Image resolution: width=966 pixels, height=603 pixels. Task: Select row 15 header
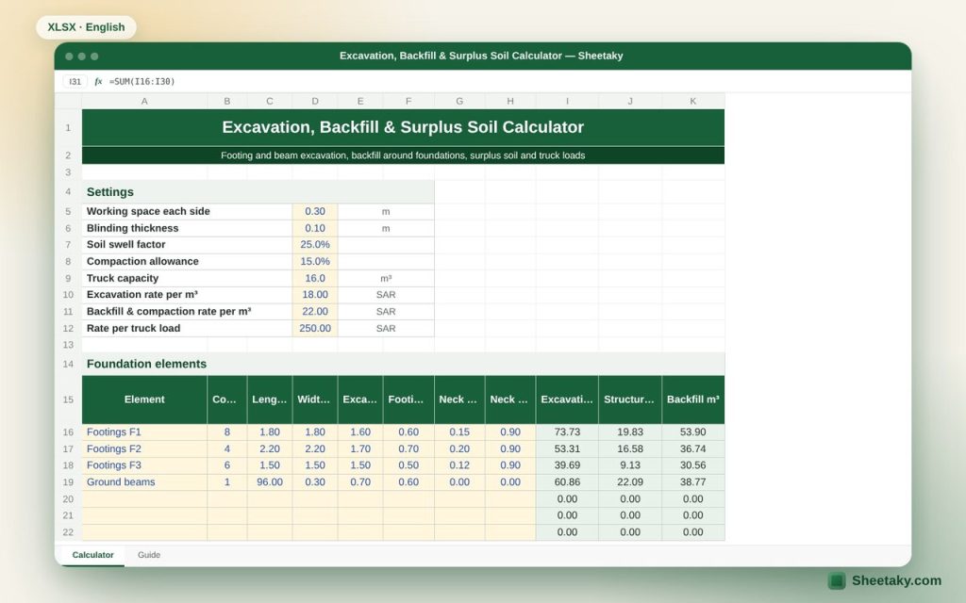coord(68,399)
